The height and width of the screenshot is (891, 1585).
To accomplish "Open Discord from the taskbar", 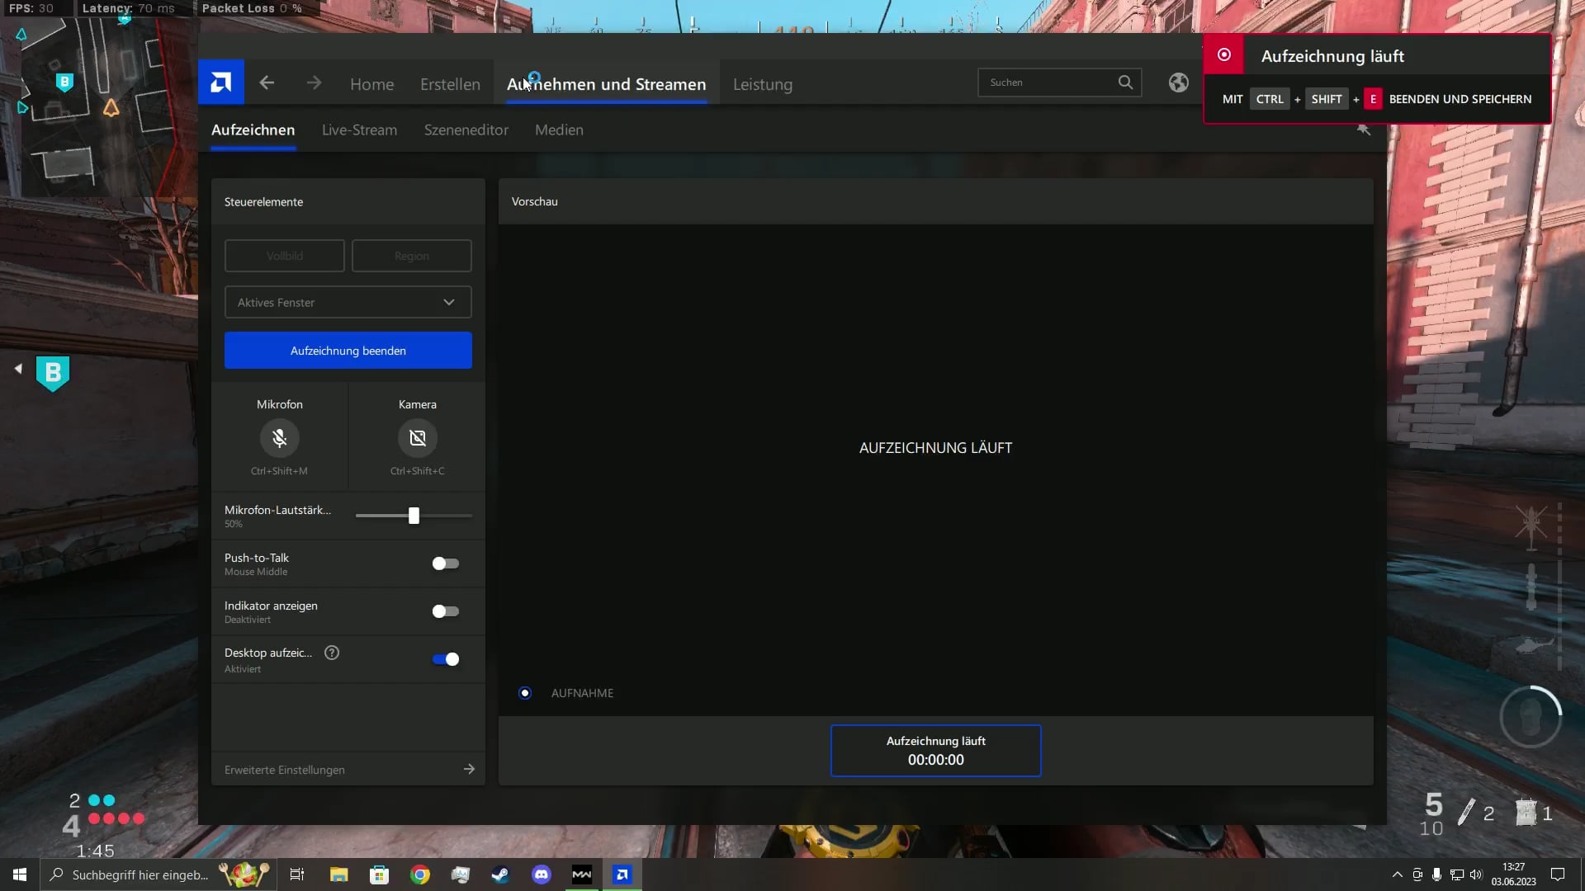I will [x=542, y=874].
